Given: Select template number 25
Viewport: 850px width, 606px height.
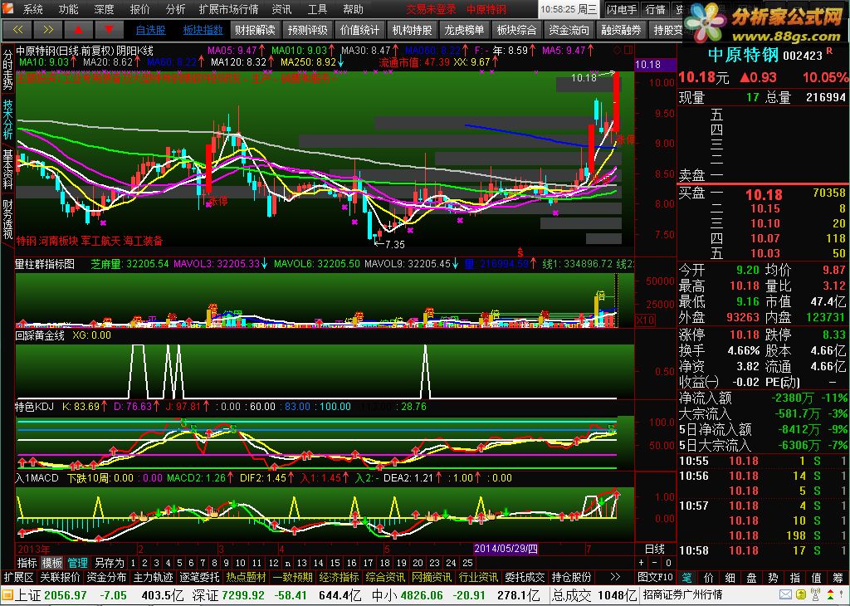Looking at the screenshot, I should pyautogui.click(x=467, y=563).
